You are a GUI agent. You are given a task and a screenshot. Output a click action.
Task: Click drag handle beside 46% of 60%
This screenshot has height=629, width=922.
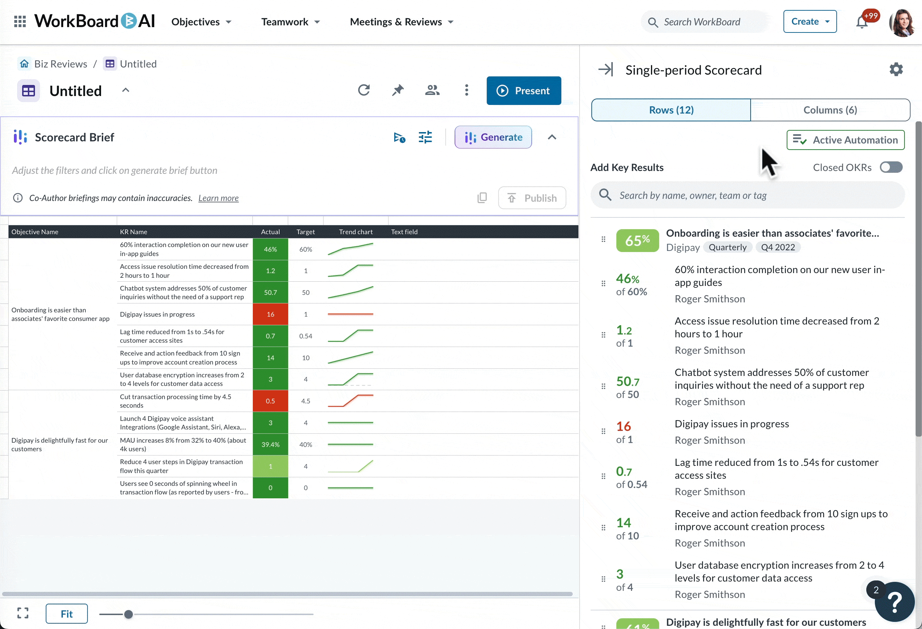(x=603, y=283)
